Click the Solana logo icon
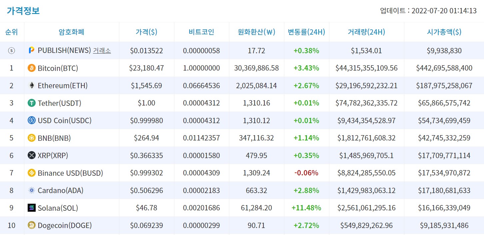The width and height of the screenshot is (484, 235). [31, 208]
